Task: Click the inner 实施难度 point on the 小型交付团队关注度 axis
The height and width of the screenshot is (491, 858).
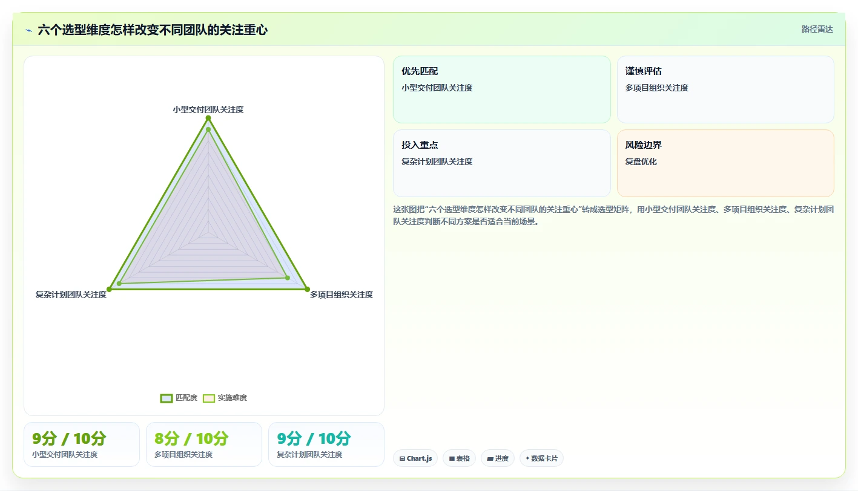Action: coord(208,129)
